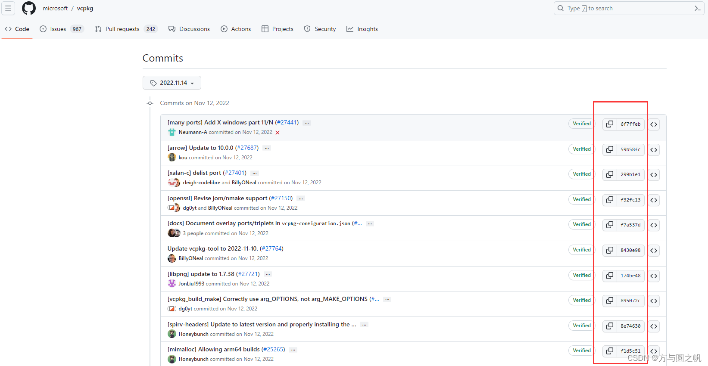Browse repository at commit 895072c
This screenshot has width=708, height=366.
tap(654, 301)
